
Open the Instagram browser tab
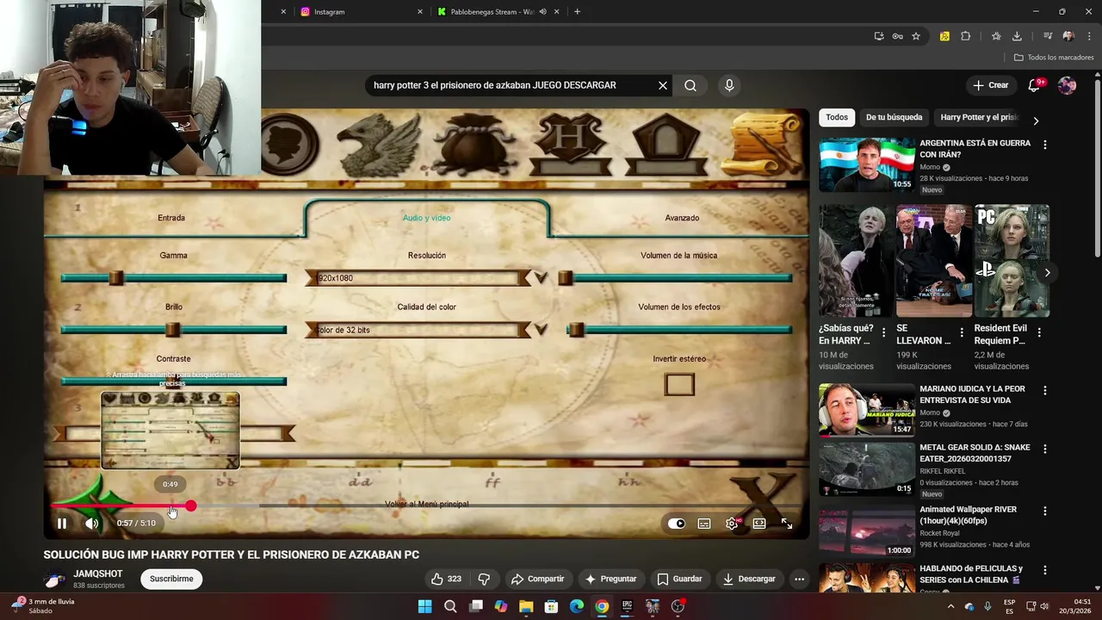point(360,12)
